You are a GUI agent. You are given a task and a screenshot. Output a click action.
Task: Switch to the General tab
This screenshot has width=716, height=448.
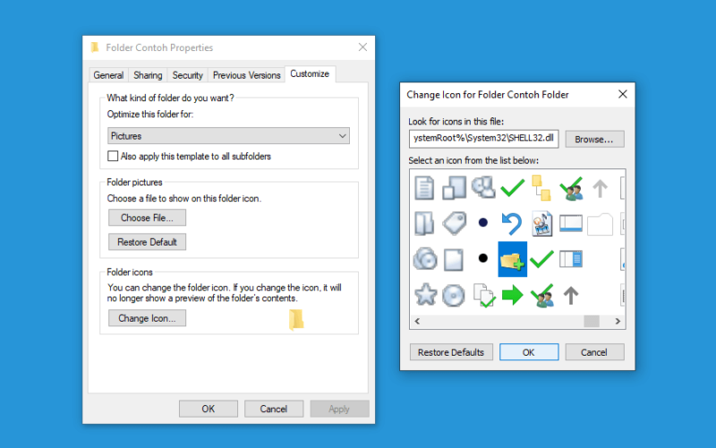point(108,75)
